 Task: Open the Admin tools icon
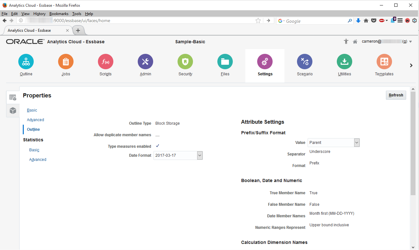tap(145, 62)
